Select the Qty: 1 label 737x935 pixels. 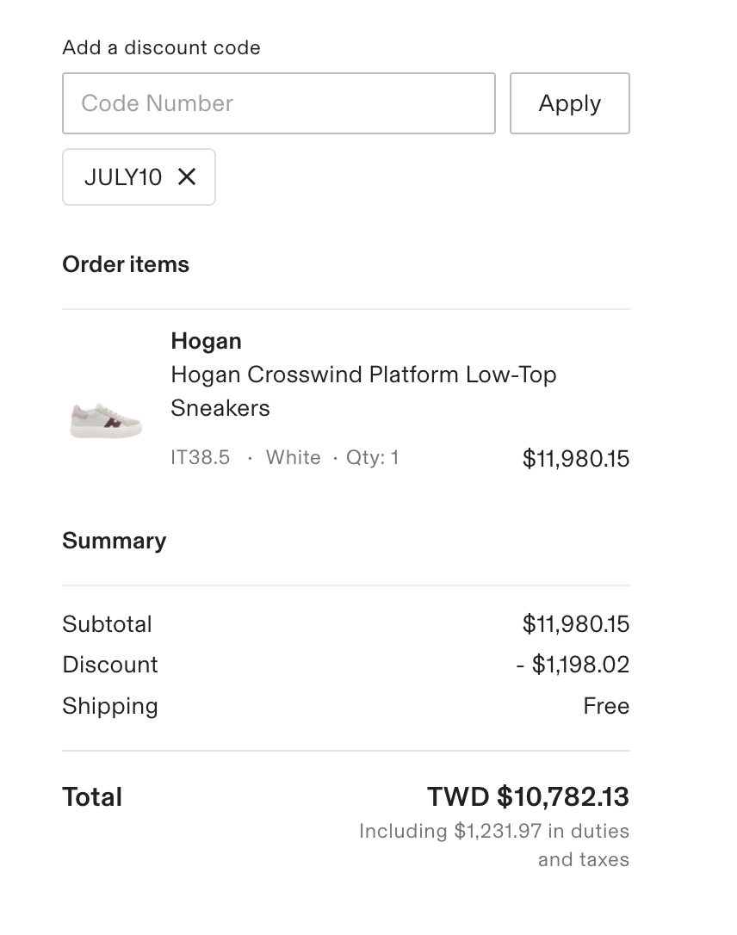point(372,457)
